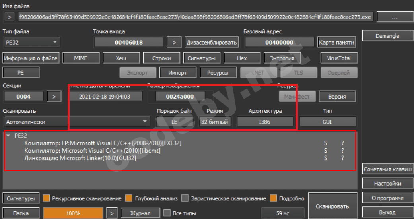
Task: Open the Строки strings view
Action: click(x=161, y=58)
